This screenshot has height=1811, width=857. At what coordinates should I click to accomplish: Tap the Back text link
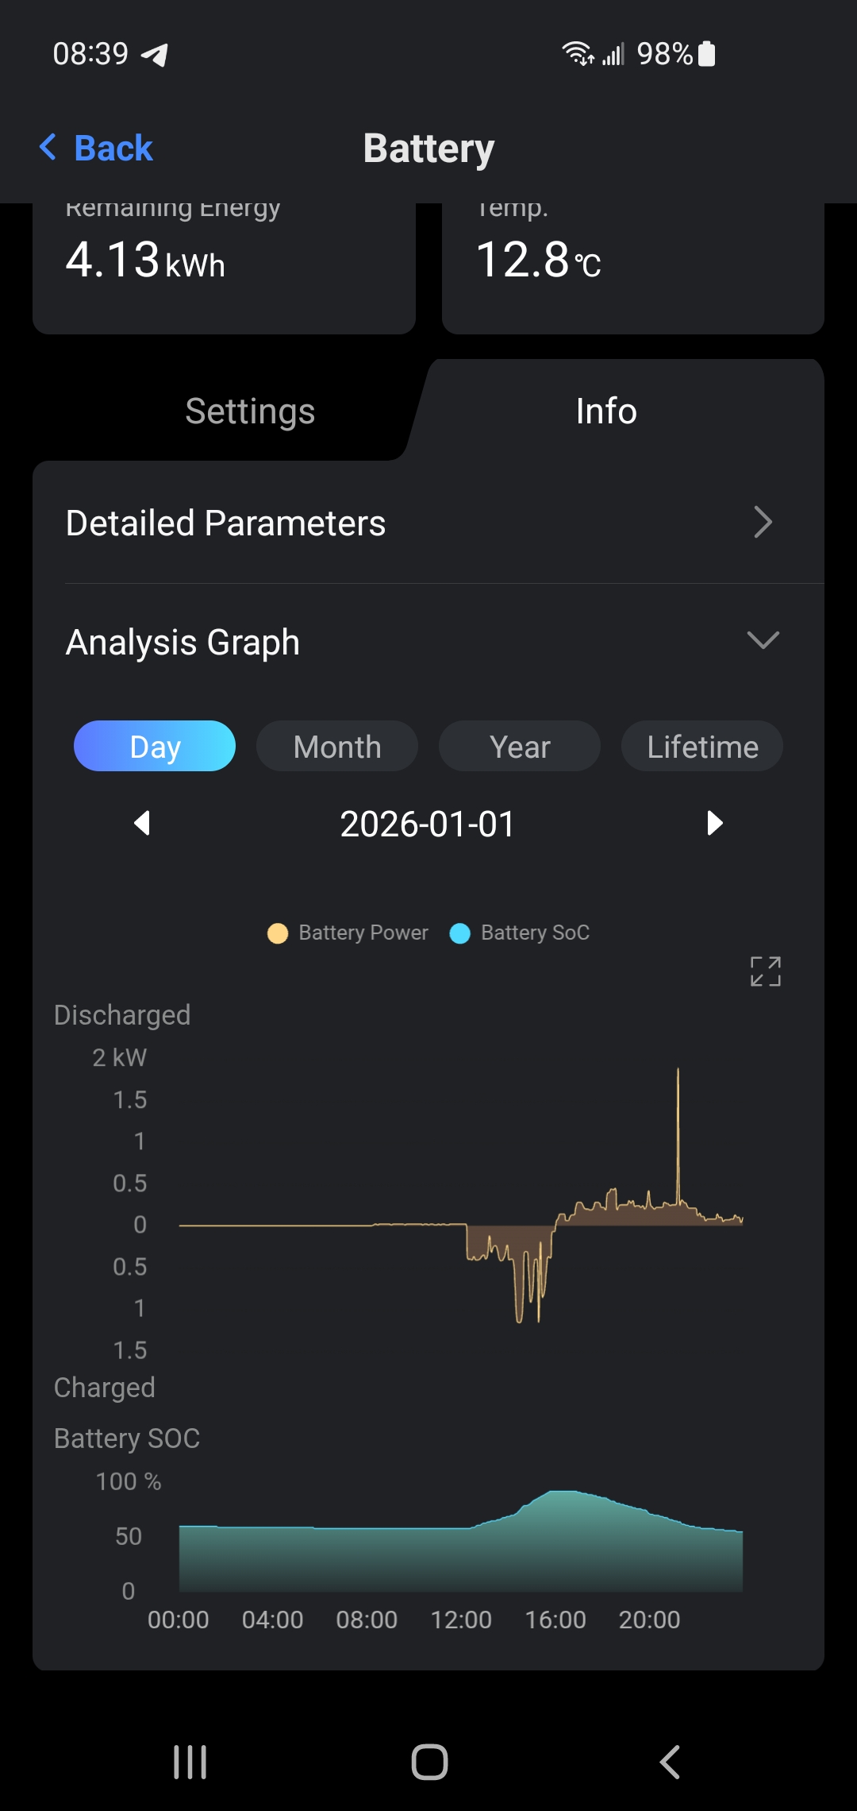pyautogui.click(x=113, y=148)
